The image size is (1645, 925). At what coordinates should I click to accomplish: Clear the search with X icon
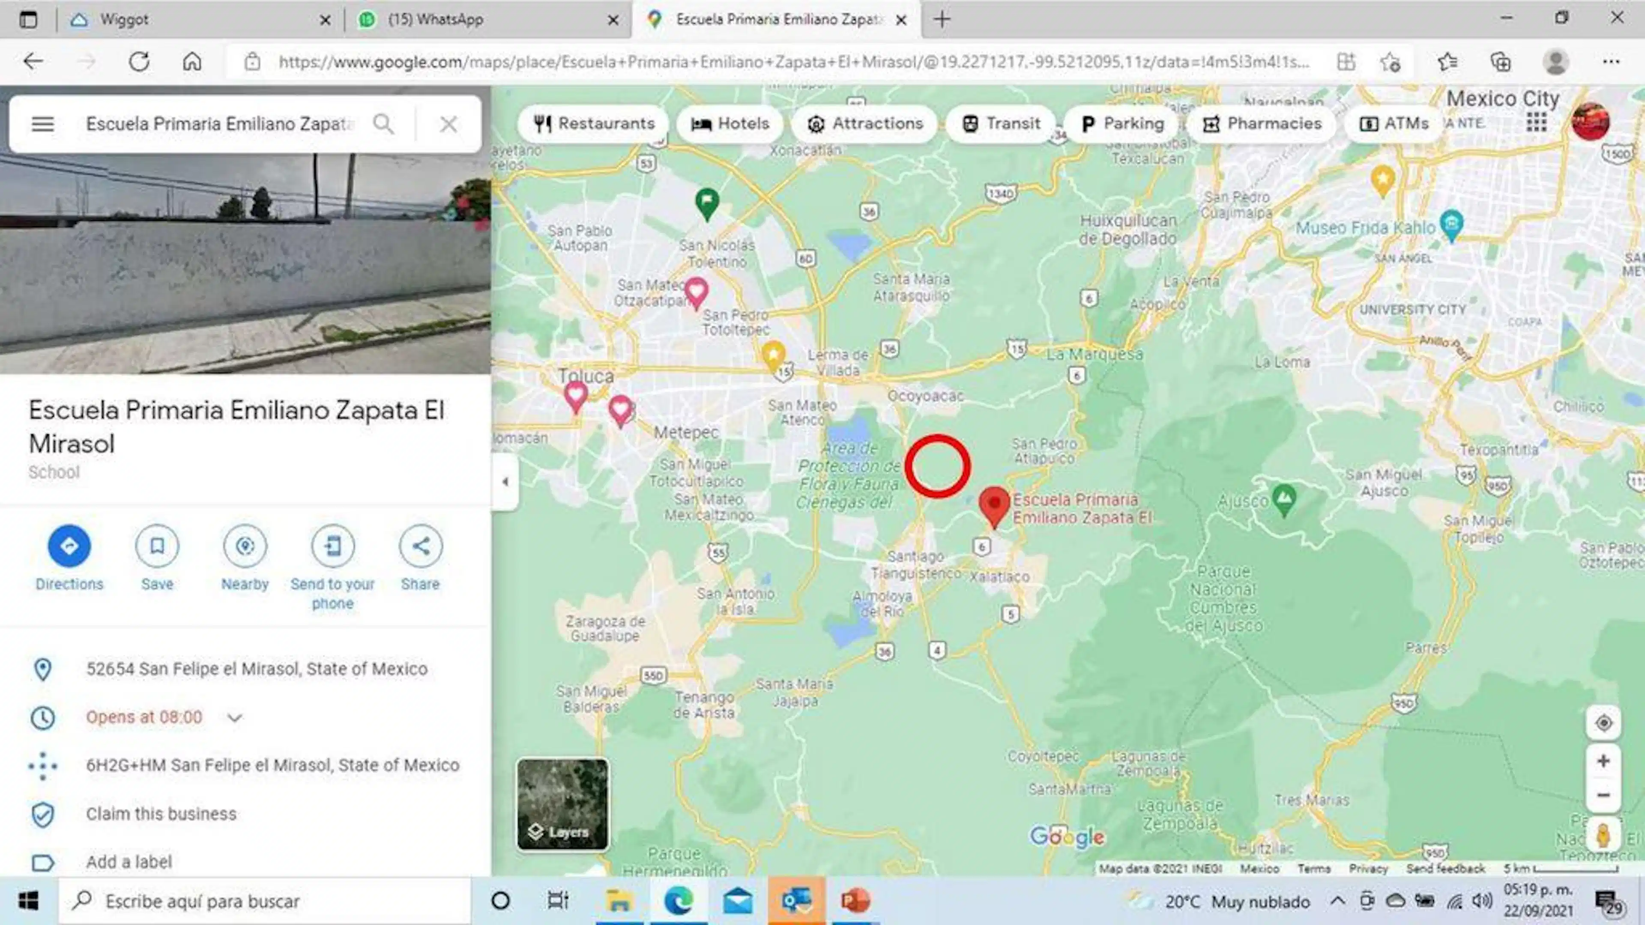coord(448,124)
